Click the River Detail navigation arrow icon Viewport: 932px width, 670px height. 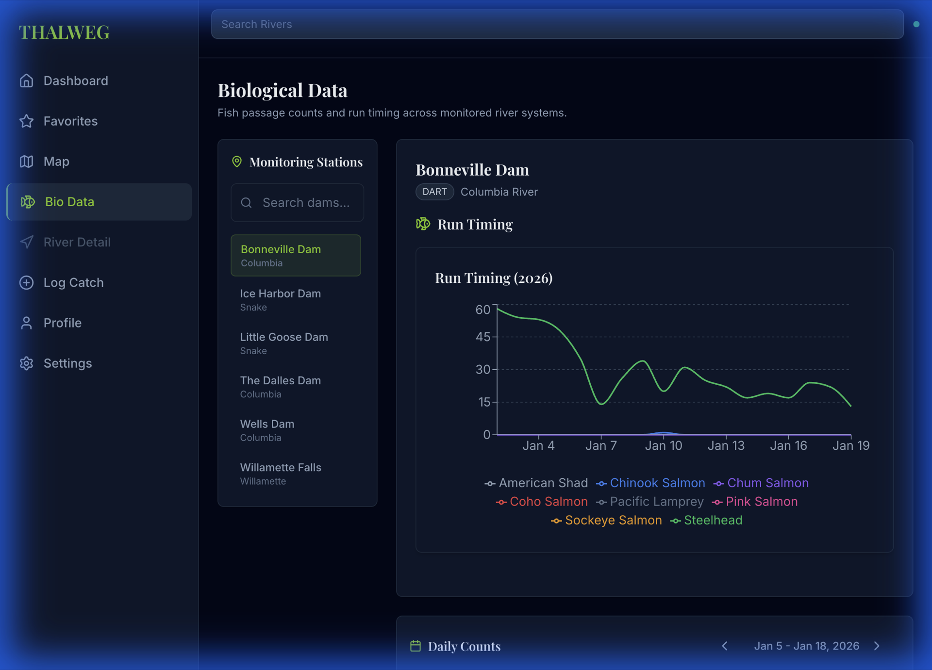(27, 242)
